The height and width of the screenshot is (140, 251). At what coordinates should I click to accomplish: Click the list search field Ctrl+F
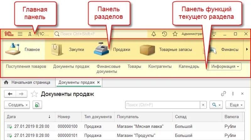point(163,105)
